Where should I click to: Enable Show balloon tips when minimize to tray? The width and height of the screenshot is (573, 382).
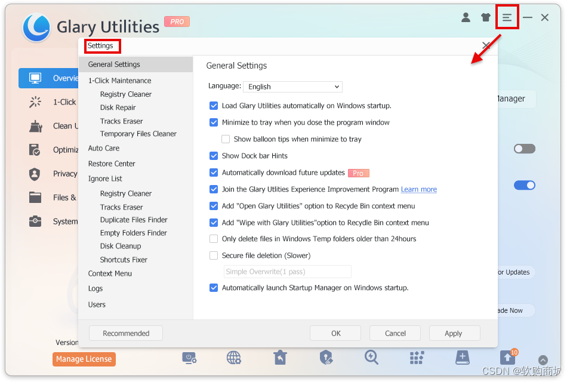226,138
